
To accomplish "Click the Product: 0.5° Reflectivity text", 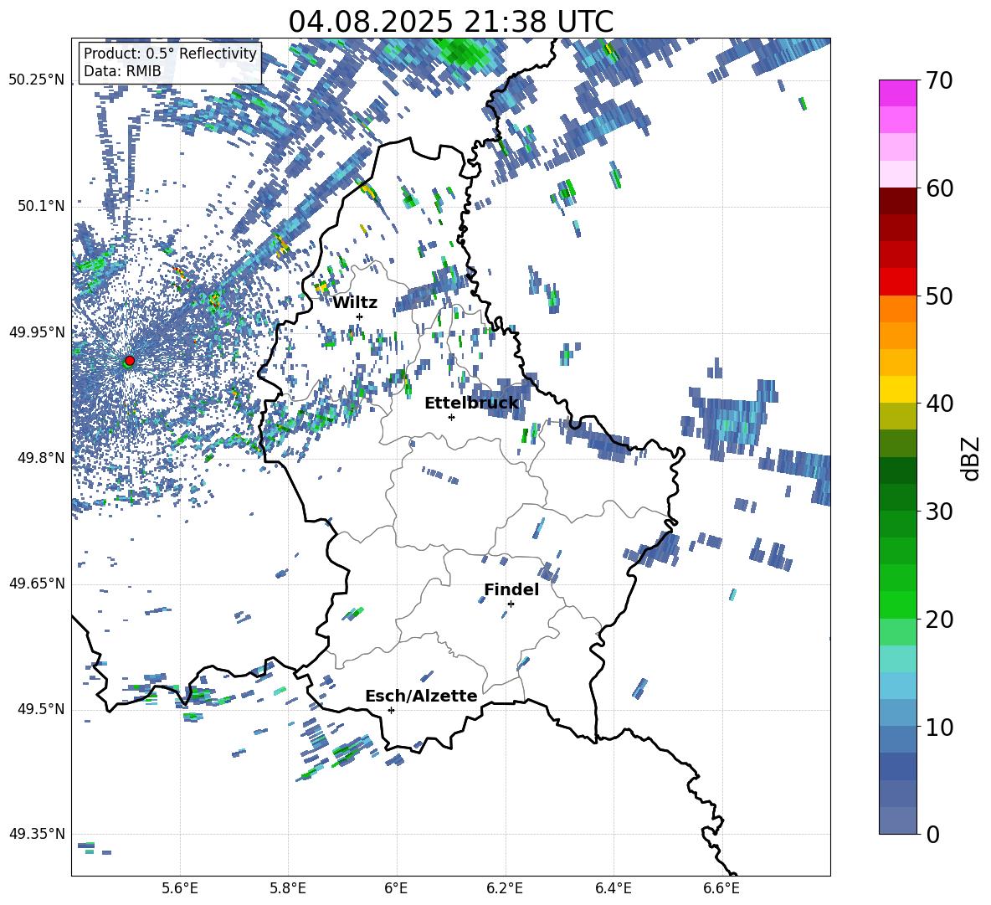I will (x=170, y=53).
